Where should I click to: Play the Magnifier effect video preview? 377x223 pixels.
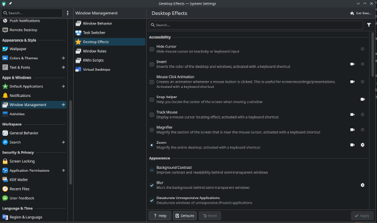(x=352, y=129)
